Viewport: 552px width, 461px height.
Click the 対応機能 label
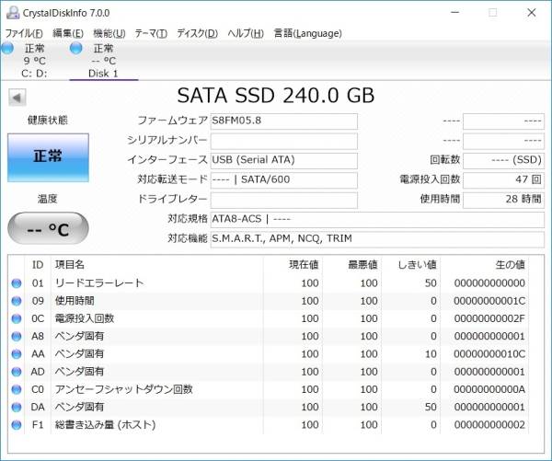pyautogui.click(x=188, y=238)
